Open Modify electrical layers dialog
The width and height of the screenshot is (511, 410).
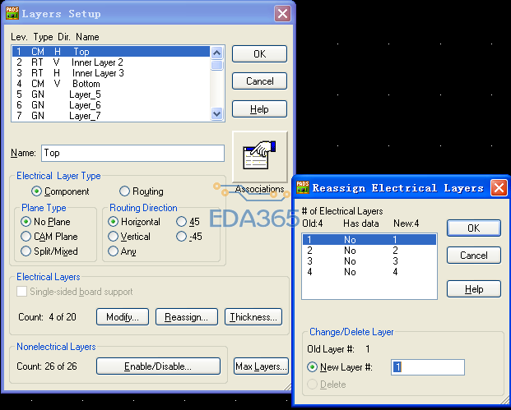pos(123,317)
